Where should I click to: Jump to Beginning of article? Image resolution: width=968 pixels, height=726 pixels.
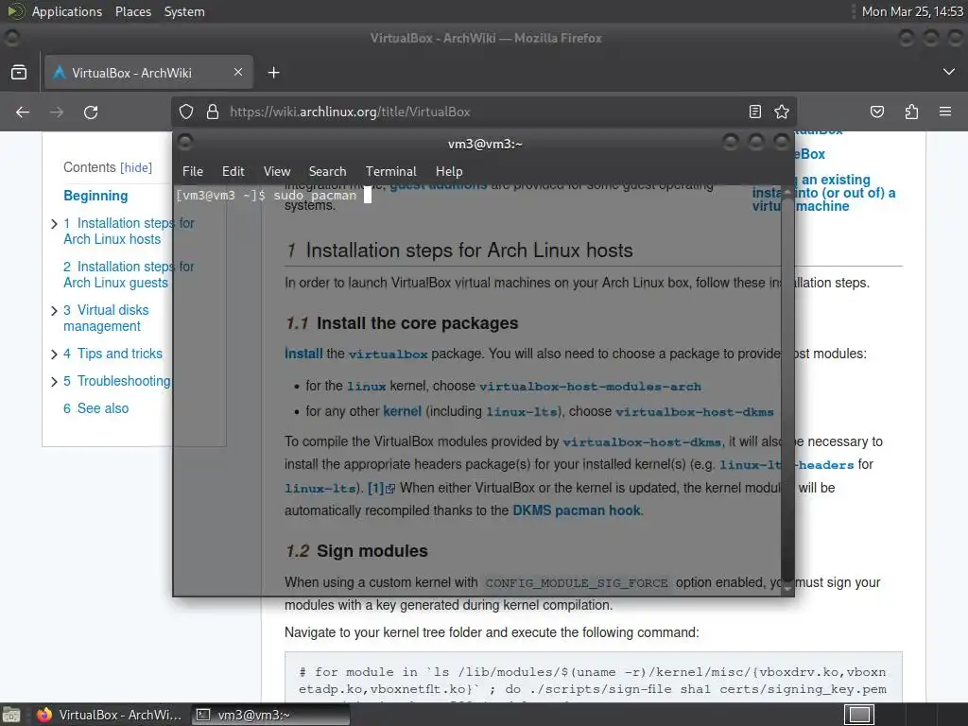[x=95, y=196]
